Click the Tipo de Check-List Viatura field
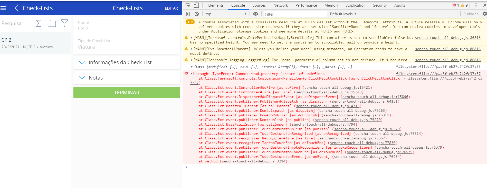This screenshot has width=487, height=188. click(127, 44)
